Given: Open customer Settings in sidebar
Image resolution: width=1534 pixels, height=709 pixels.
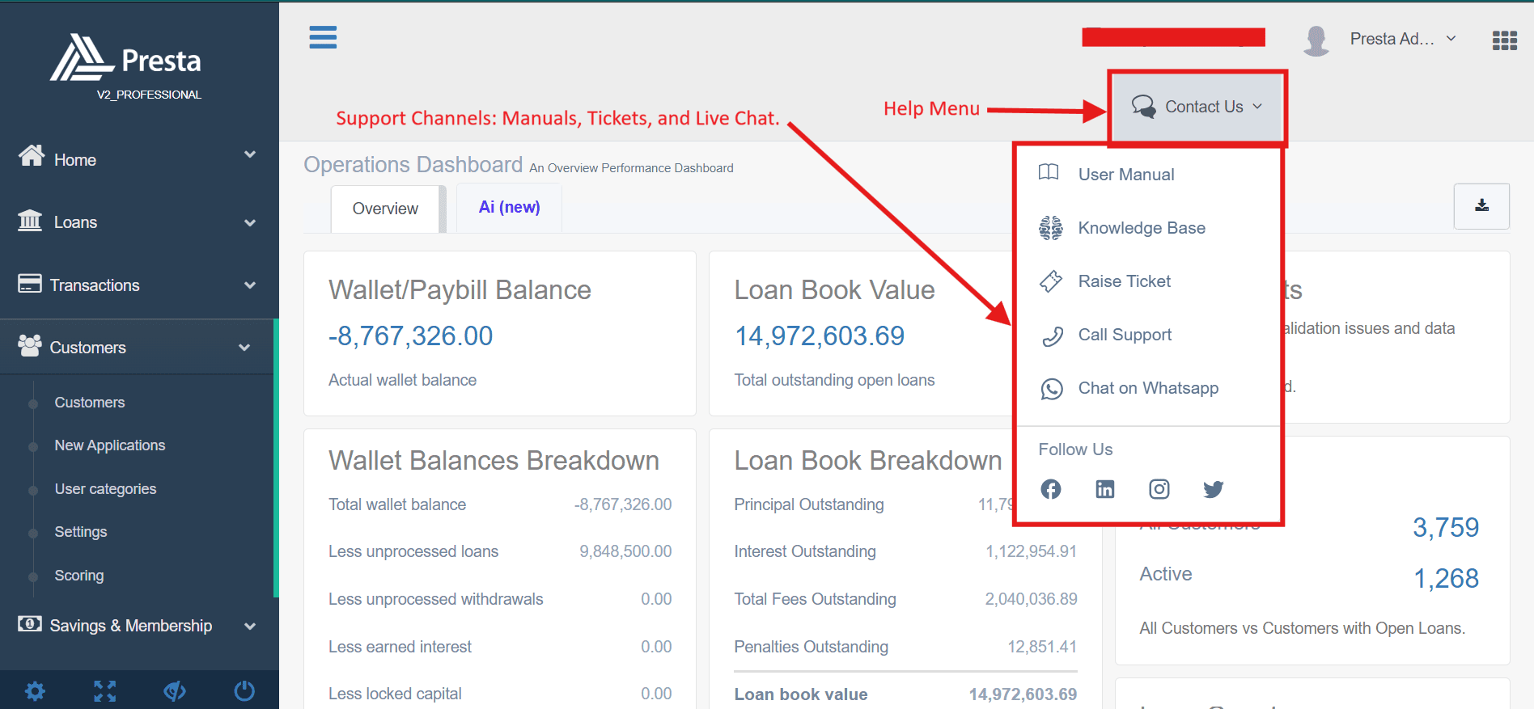Looking at the screenshot, I should coord(81,532).
